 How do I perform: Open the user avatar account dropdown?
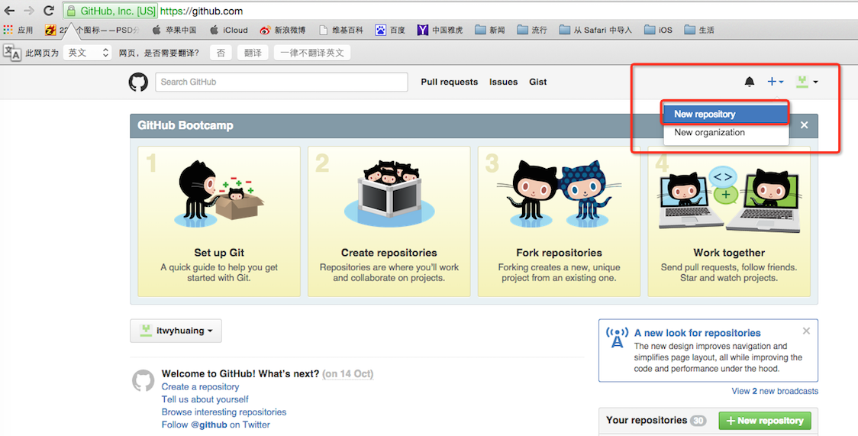pos(807,82)
